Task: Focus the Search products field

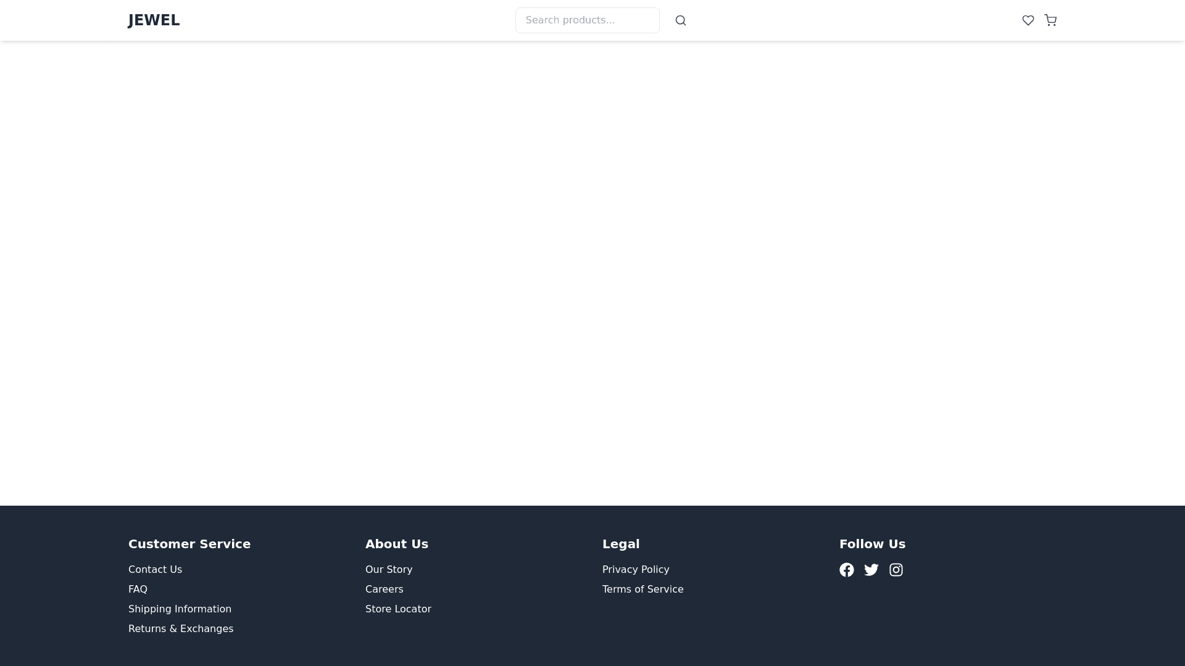Action: (587, 20)
